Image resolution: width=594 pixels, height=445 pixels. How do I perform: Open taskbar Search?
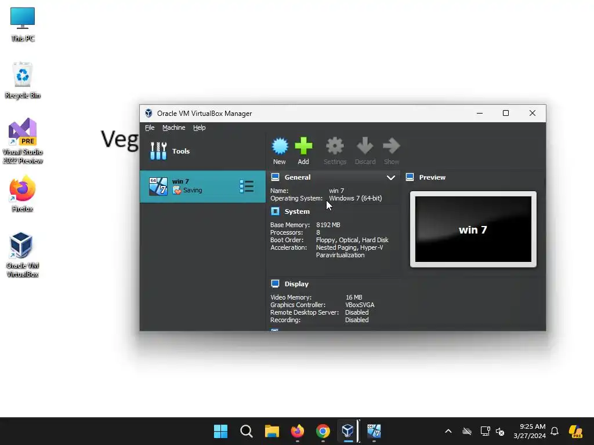tap(246, 431)
